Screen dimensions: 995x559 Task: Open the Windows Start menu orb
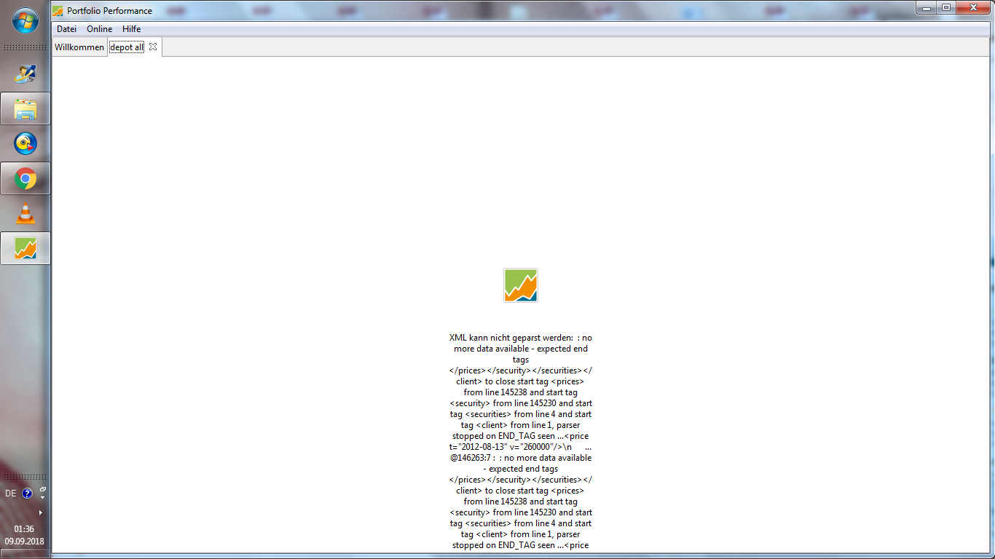click(25, 20)
